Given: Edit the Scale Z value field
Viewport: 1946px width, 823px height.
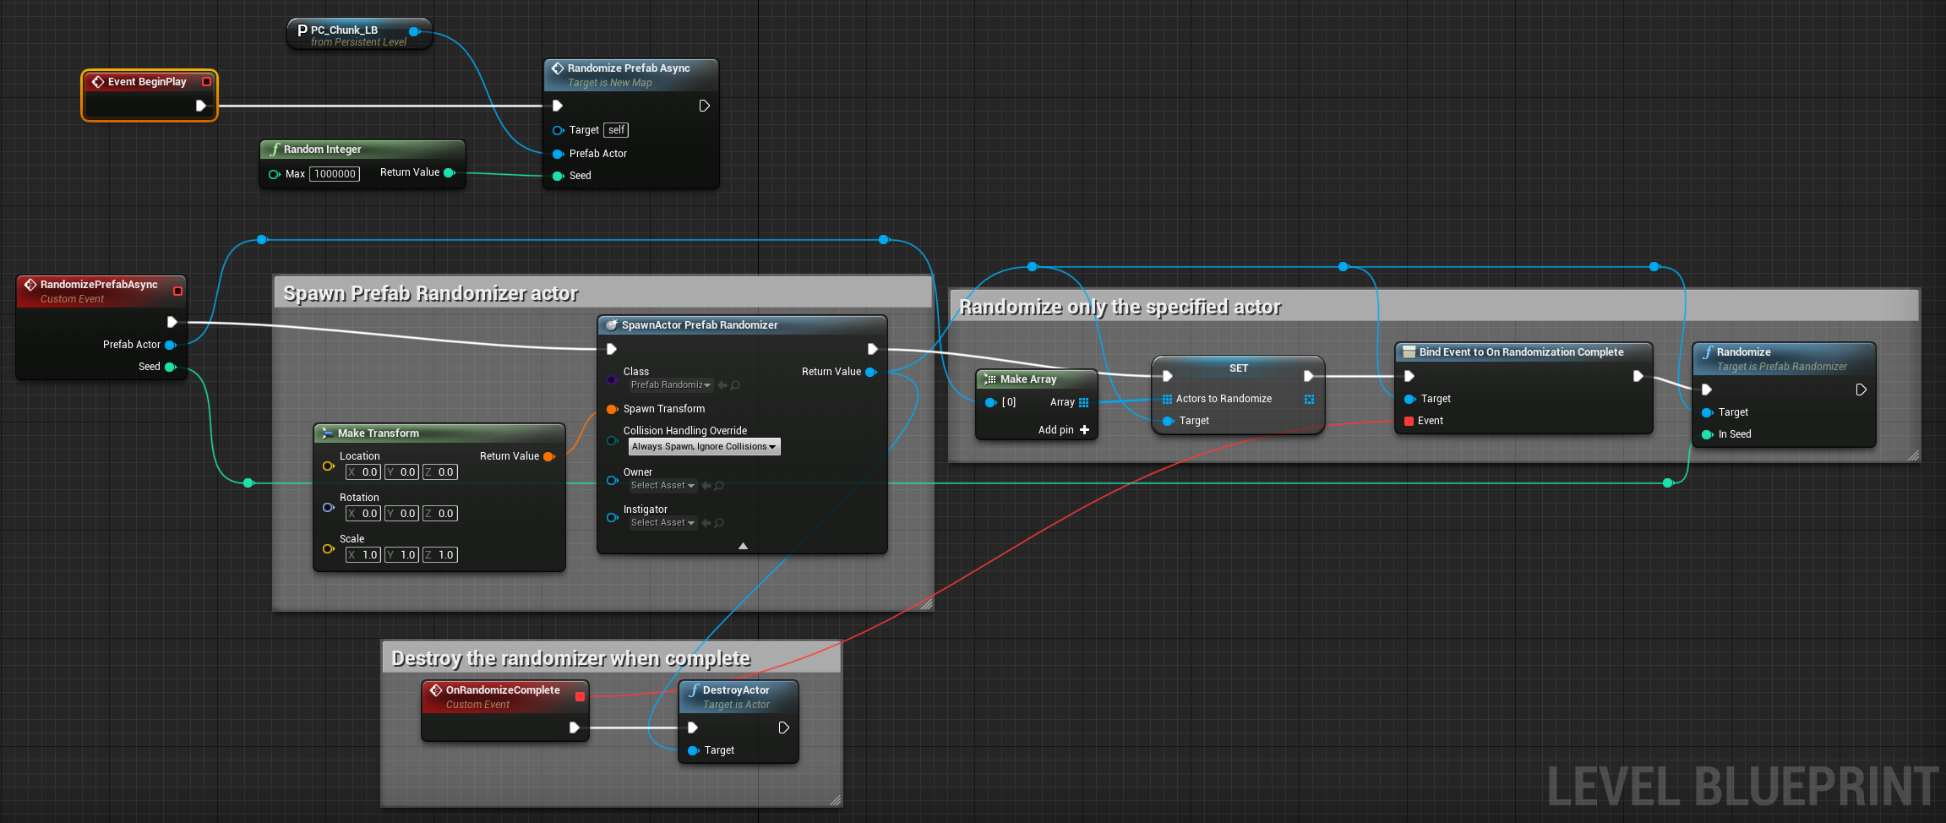Looking at the screenshot, I should coord(439,555).
